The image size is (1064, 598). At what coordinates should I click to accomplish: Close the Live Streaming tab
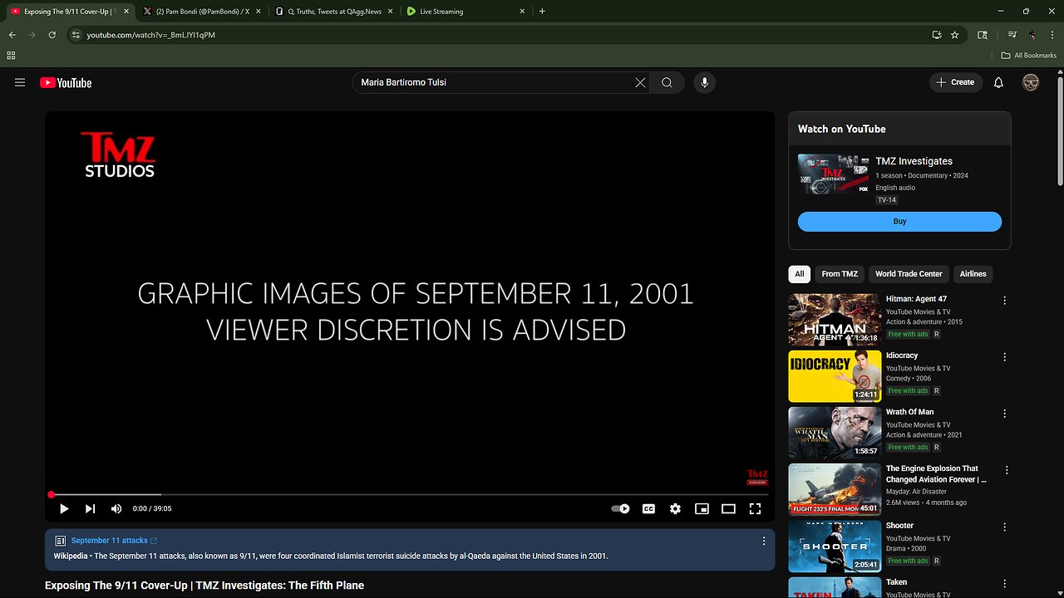pyautogui.click(x=522, y=12)
